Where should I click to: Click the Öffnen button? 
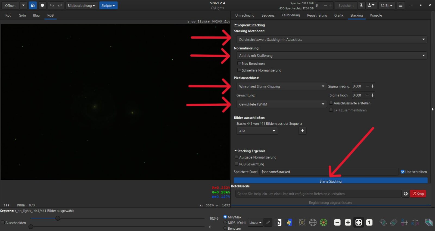[10, 5]
